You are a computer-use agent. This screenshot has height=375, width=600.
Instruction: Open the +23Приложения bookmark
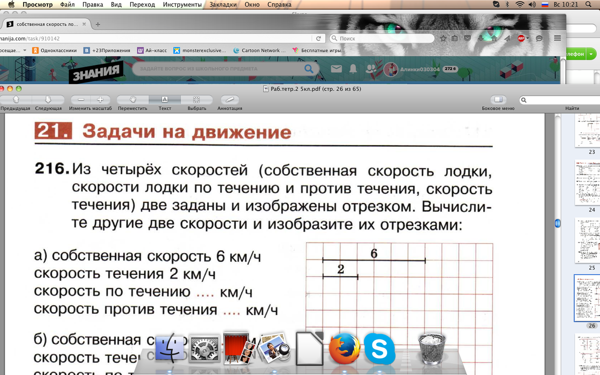click(107, 50)
